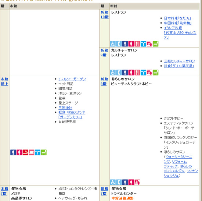Image resolution: width=202 pixels, height=201 pixels.
Task: Select the クラフトホビー list item
Action: click(x=173, y=119)
